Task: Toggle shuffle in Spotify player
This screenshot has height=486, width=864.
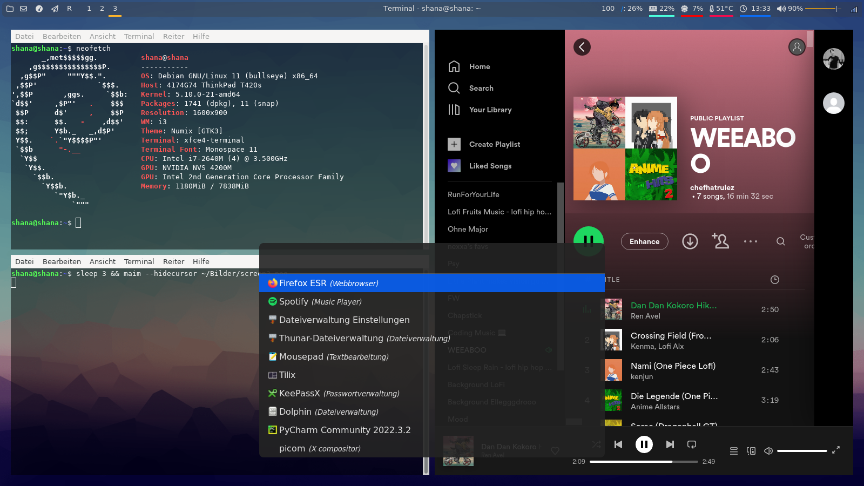Action: tap(596, 444)
